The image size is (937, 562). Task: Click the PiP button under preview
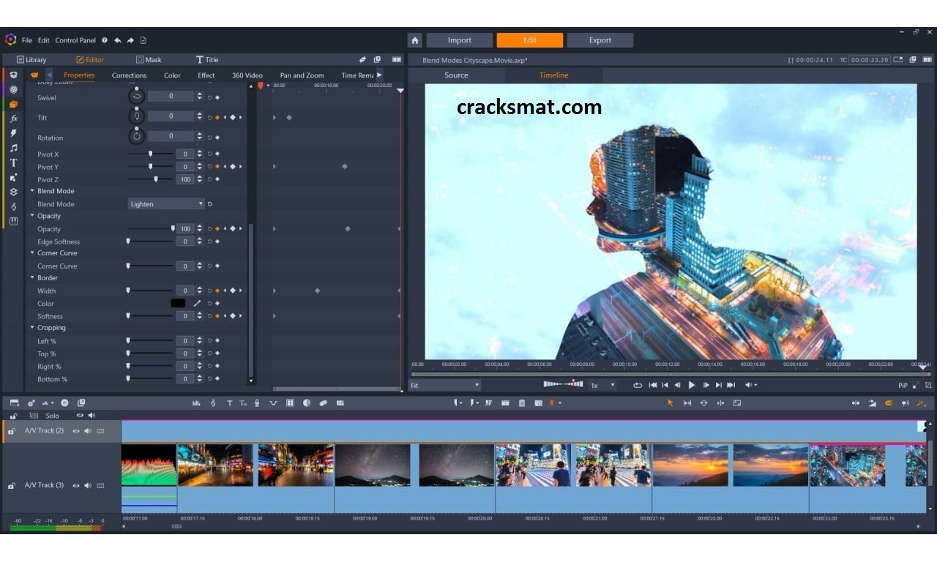(903, 385)
